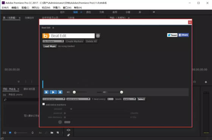Adjust the music volume slider knob
Viewport: 212px width, 140px height.
[x=74, y=92]
